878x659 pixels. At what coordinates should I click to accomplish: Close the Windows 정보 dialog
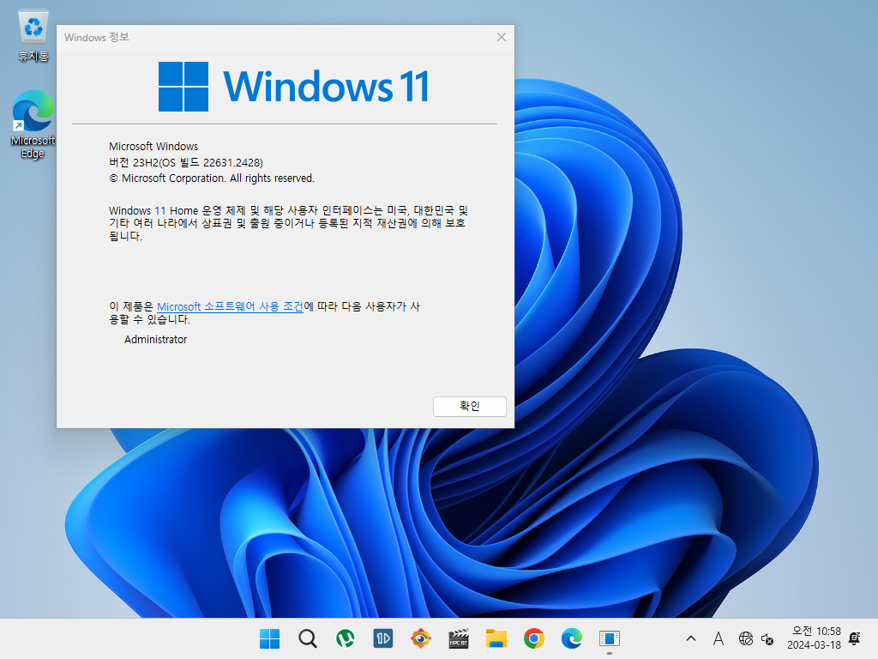pyautogui.click(x=502, y=37)
